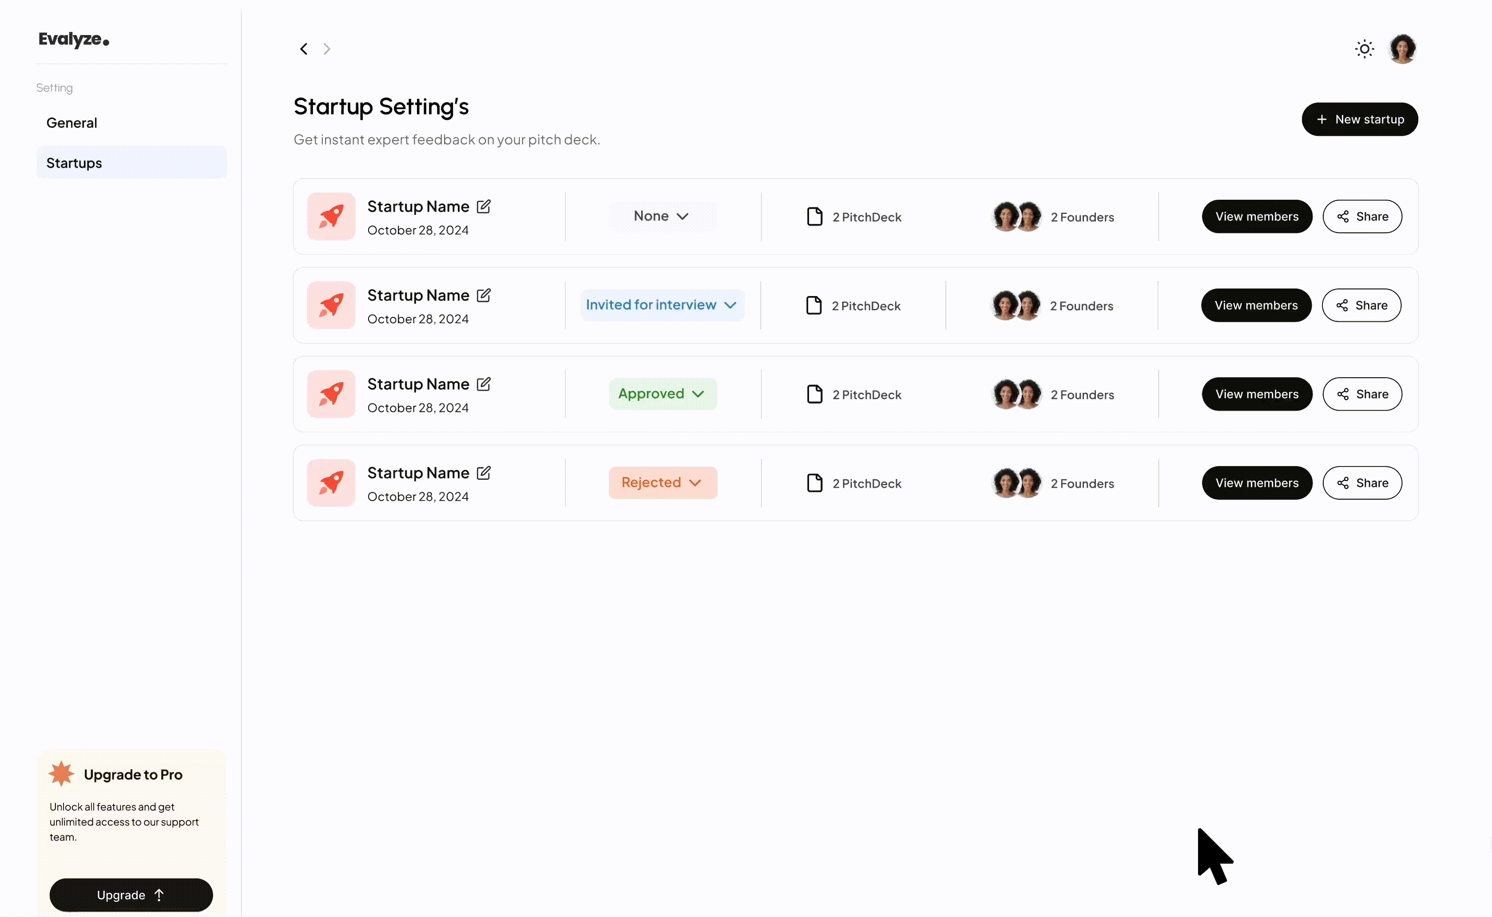Click the back navigation arrow
This screenshot has width=1492, height=917.
(303, 49)
